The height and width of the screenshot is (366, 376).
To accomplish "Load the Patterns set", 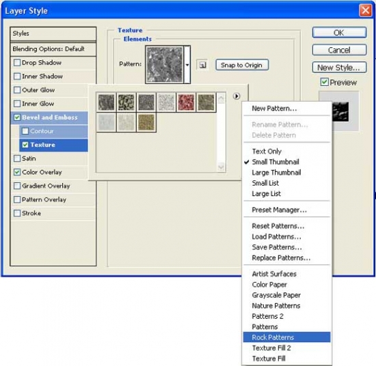I will coord(287,326).
